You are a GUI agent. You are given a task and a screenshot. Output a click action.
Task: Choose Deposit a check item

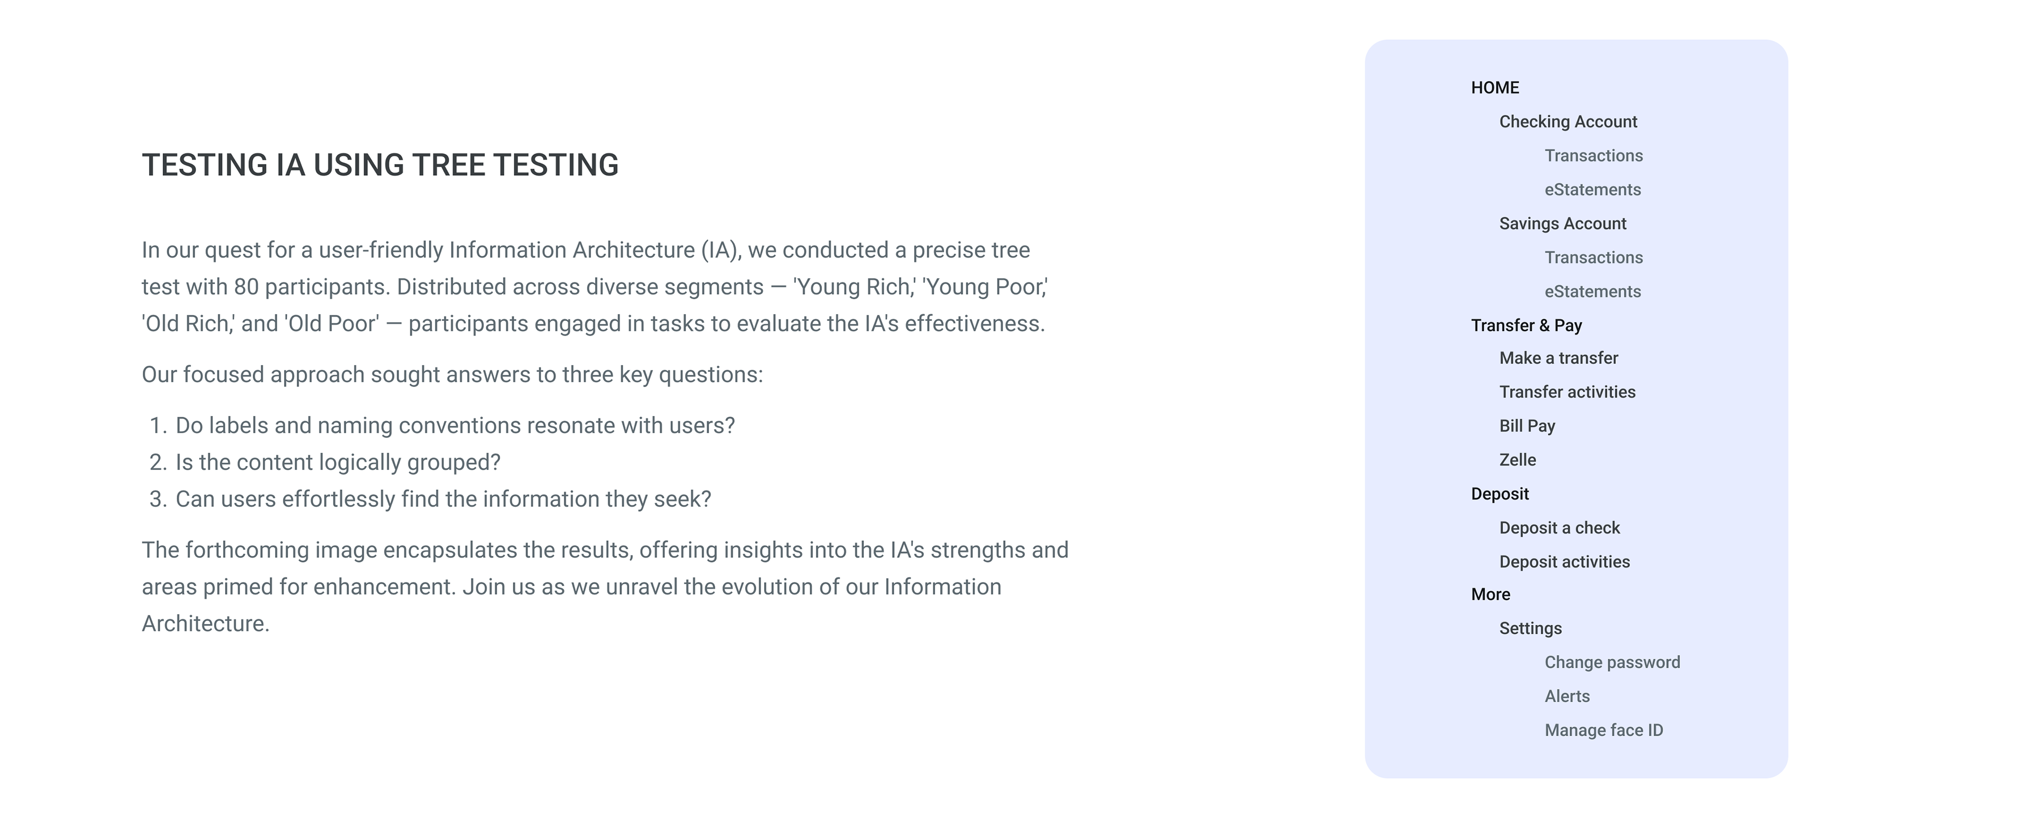(x=1558, y=529)
